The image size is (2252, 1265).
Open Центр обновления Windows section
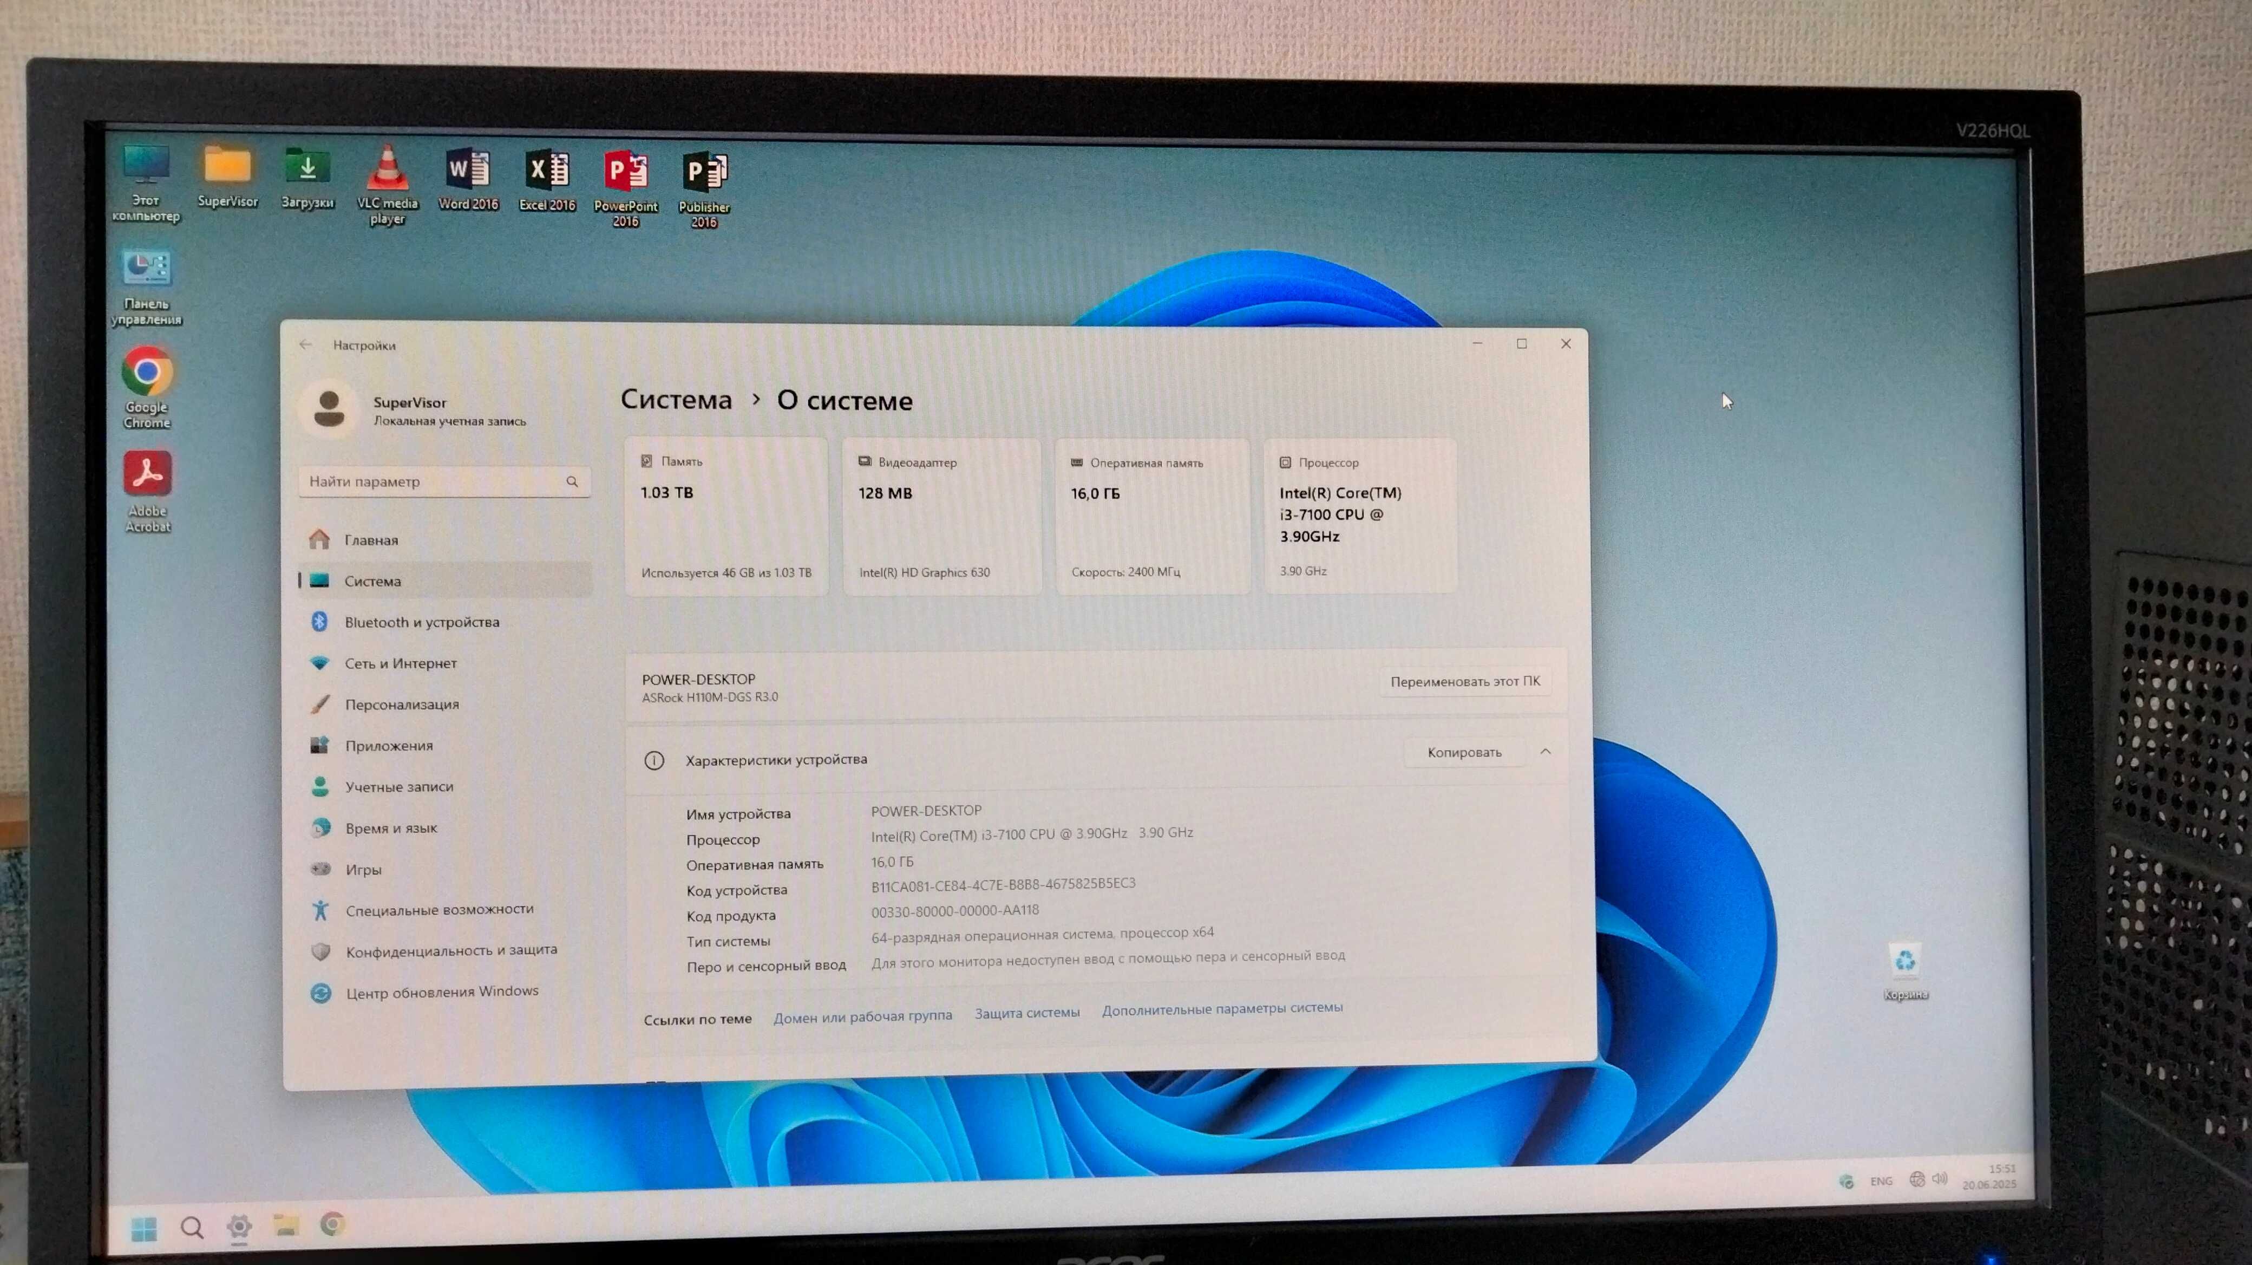446,992
